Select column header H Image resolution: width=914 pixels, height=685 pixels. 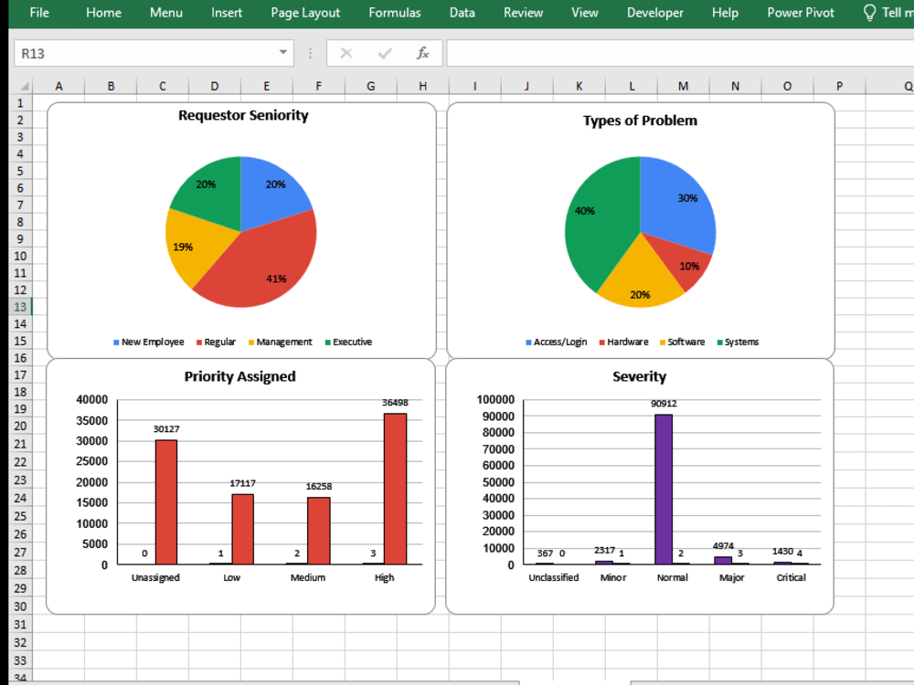tap(422, 85)
